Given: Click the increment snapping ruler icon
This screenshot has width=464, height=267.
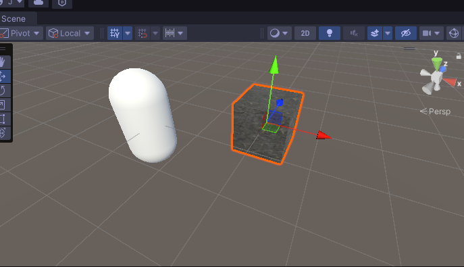Looking at the screenshot, I should 170,33.
